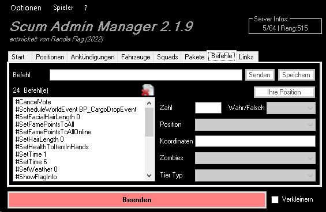The image size is (326, 212).
Task: Open the Wahr/Falsch dropdown
Action: (291, 108)
